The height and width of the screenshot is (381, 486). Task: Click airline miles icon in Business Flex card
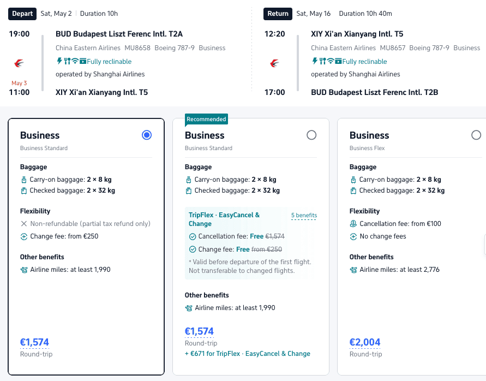(x=353, y=270)
